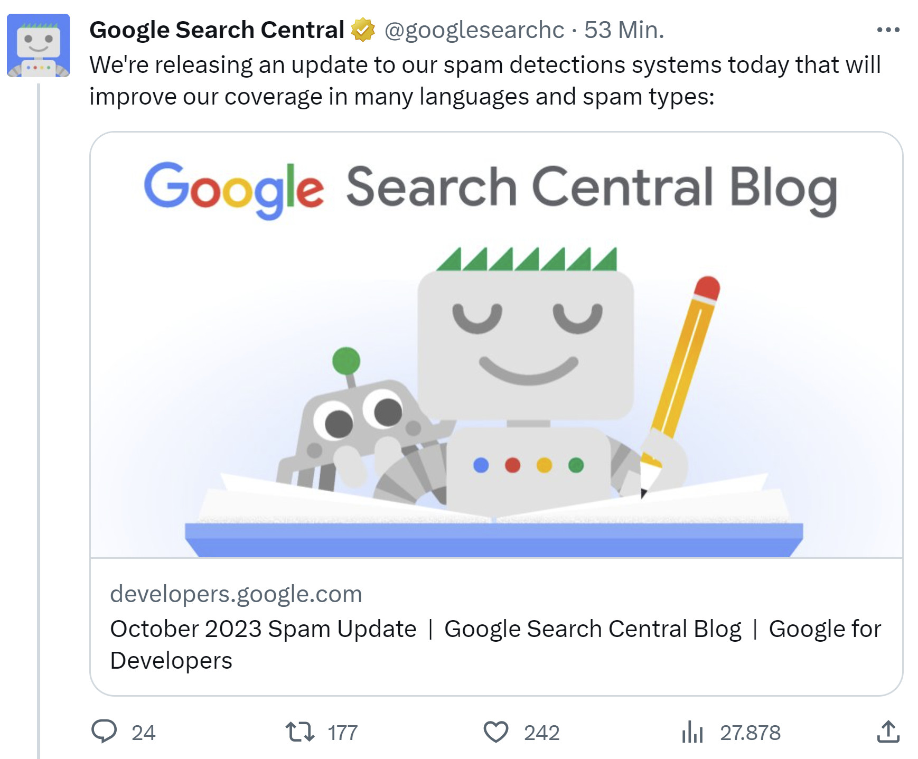Open the more options menu via three dots
The width and height of the screenshot is (918, 759).
[x=890, y=30]
